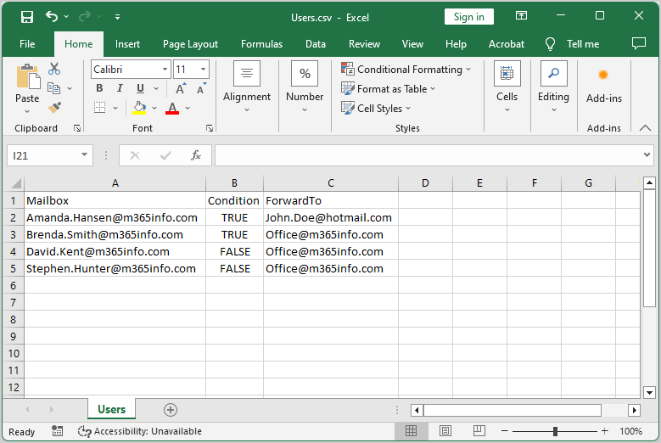Open the font size 11 dropdown
Viewport: 661px width, 443px height.
pos(203,69)
